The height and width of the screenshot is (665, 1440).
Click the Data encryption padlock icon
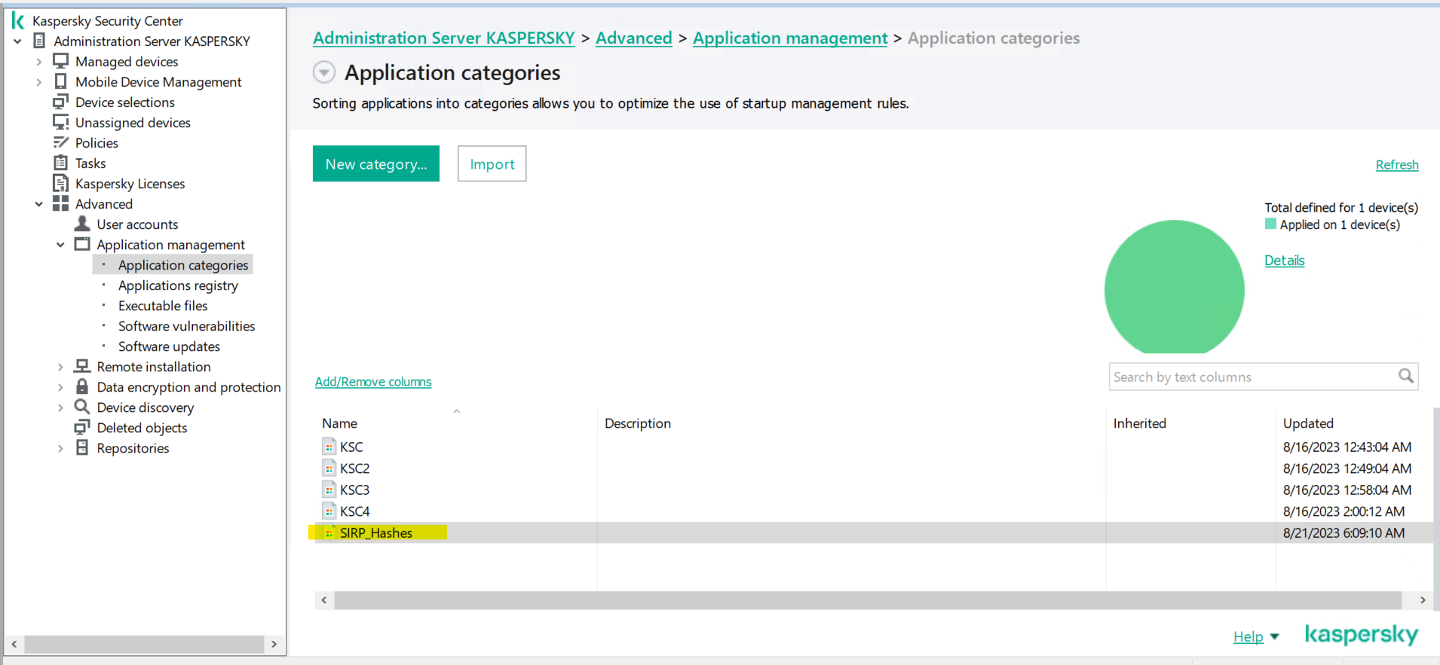click(83, 386)
